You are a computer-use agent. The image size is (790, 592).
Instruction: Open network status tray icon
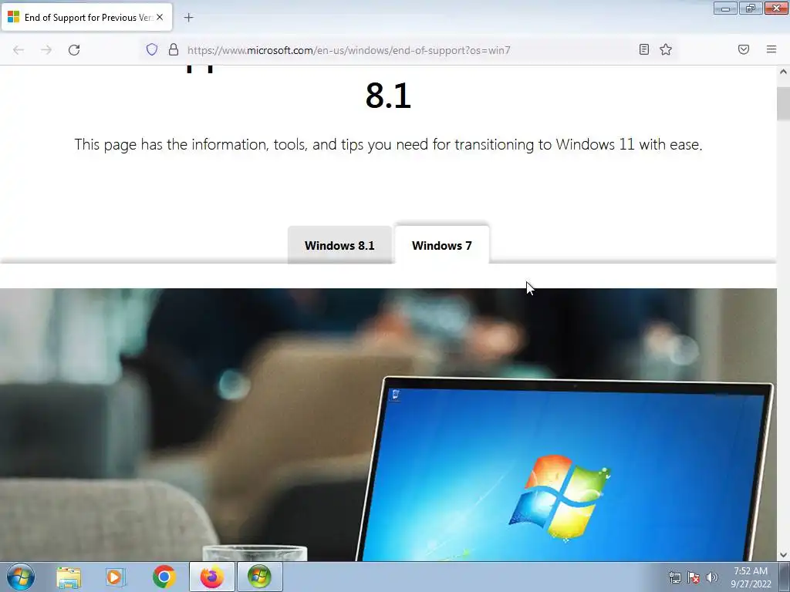coord(675,577)
